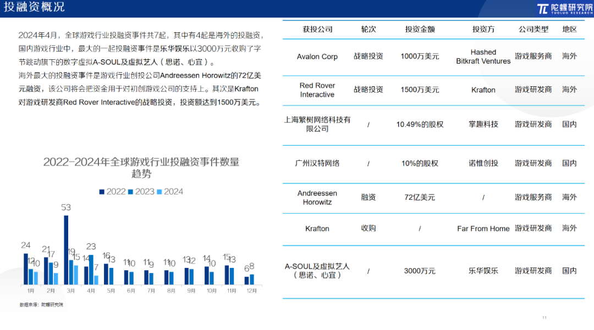Select the Red Rover Interactive cell

317,90
